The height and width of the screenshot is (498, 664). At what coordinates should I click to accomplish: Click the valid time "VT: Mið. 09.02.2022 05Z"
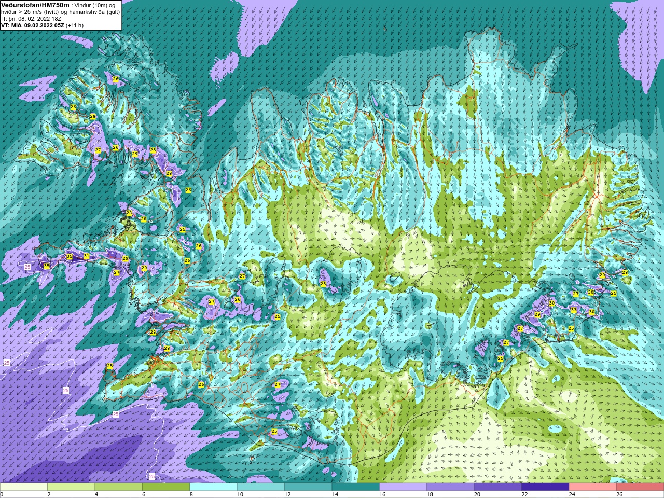33,25
